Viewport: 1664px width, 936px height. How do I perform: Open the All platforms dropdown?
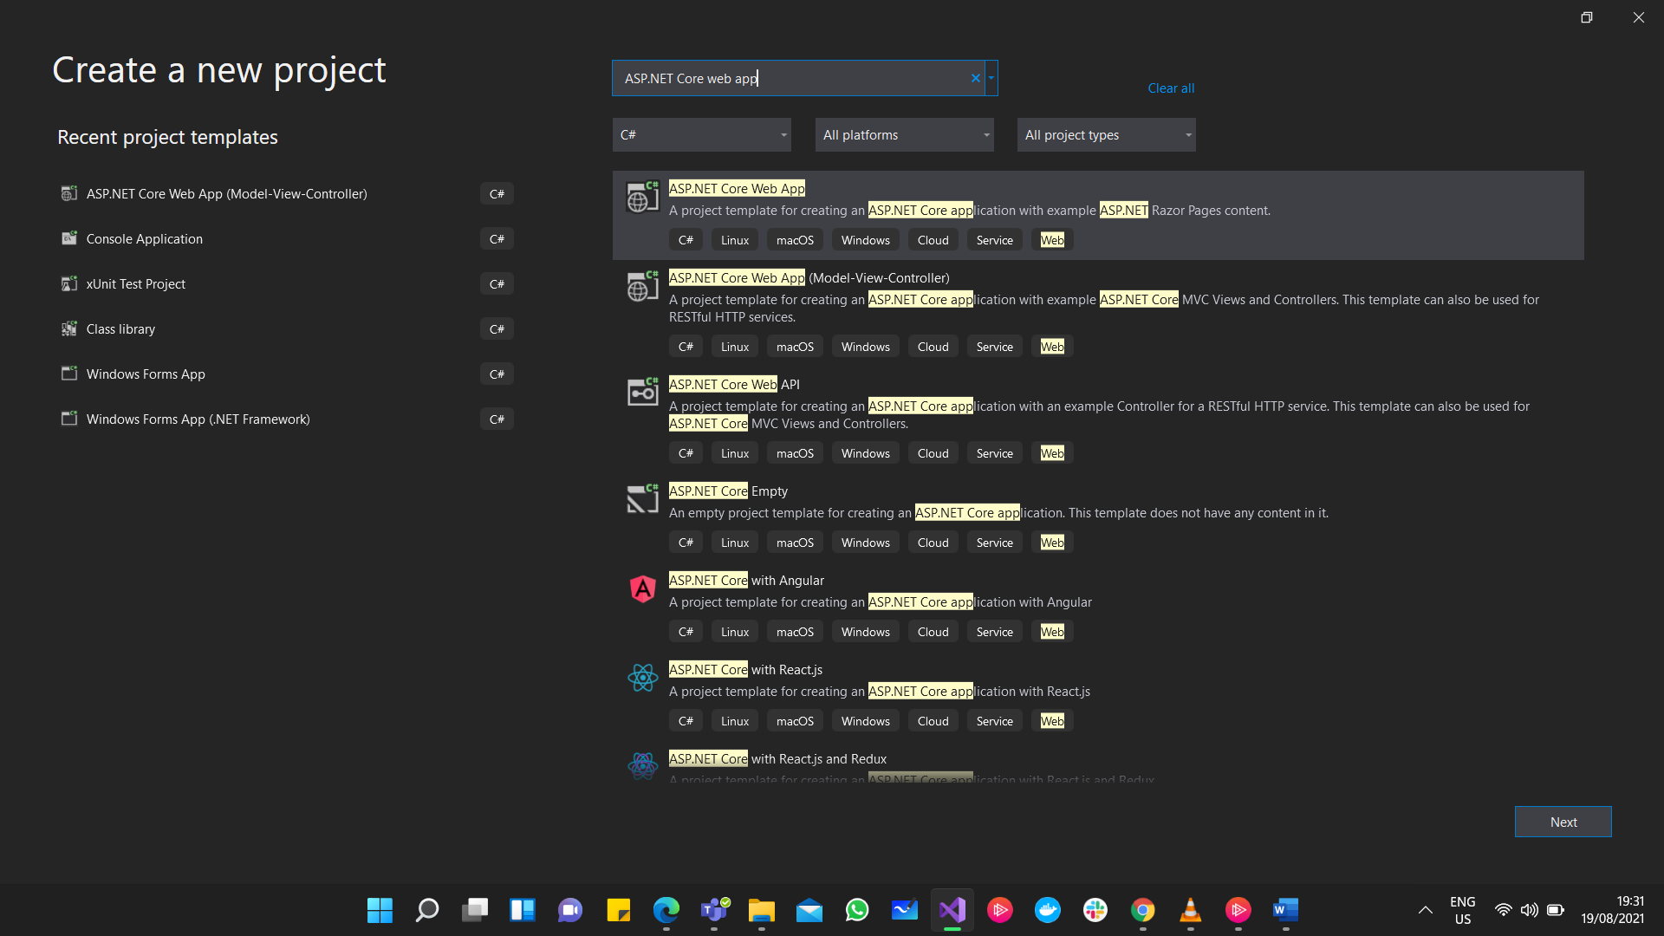tap(904, 135)
